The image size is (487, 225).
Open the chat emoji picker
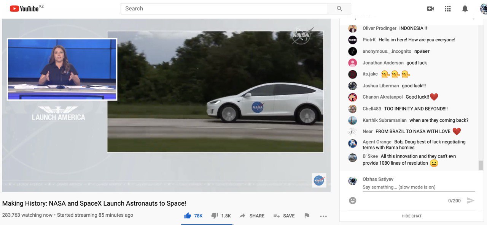point(353,200)
